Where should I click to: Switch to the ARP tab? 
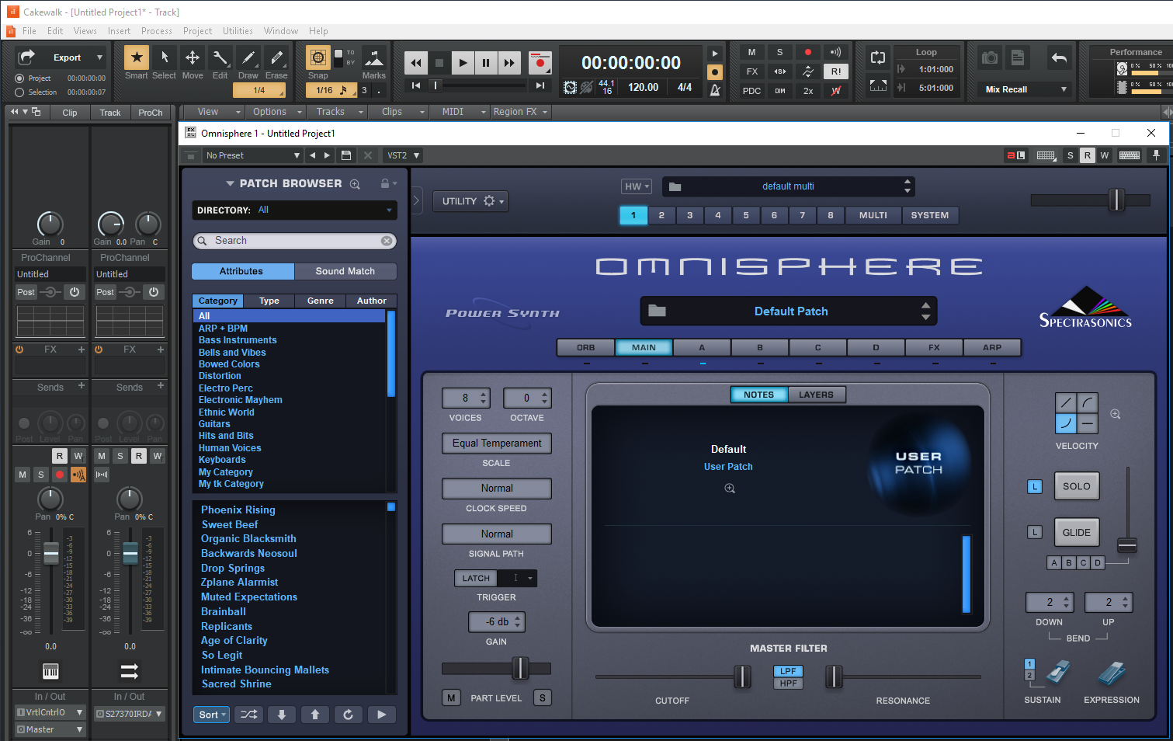[991, 348]
